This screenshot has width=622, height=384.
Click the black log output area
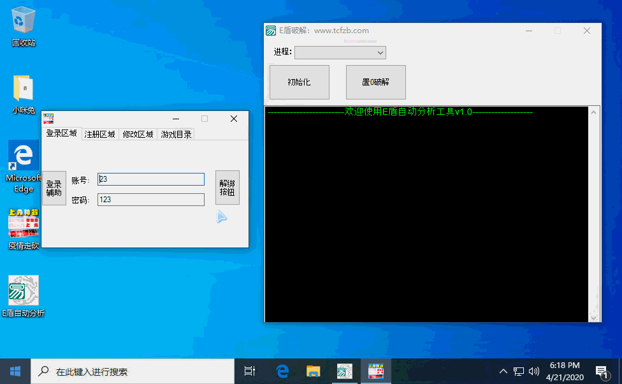pos(426,214)
